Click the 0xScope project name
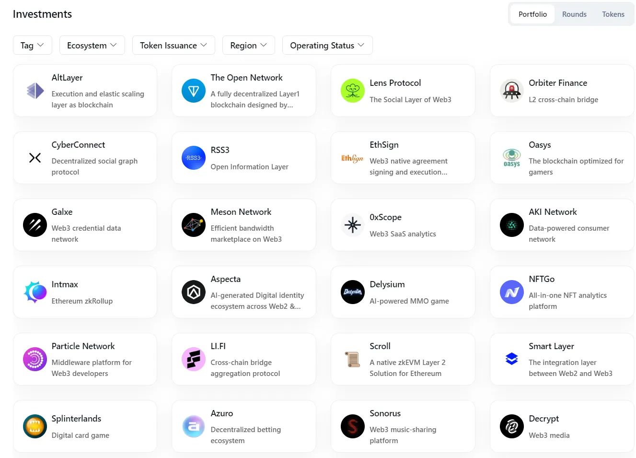Viewport: 636px width, 458px height. (x=385, y=217)
